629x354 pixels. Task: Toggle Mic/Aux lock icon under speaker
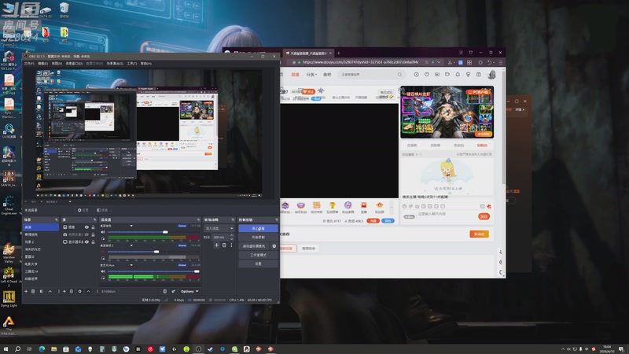click(x=103, y=278)
